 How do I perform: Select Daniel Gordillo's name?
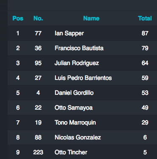(x=74, y=93)
